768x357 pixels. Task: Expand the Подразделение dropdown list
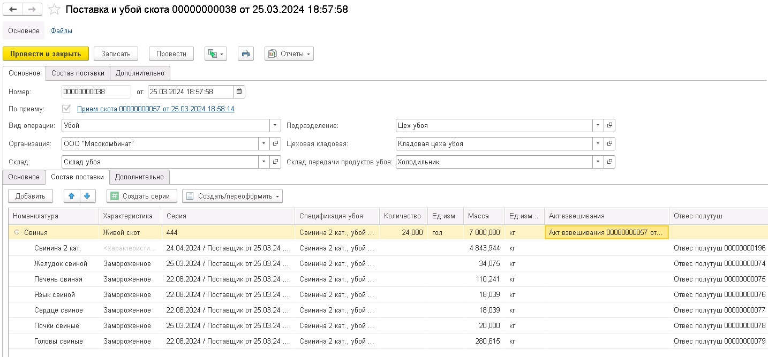(598, 125)
